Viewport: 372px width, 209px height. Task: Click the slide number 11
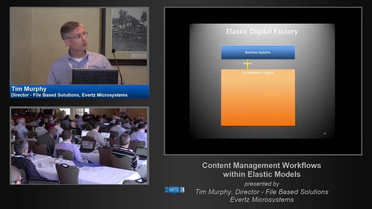pyautogui.click(x=325, y=134)
